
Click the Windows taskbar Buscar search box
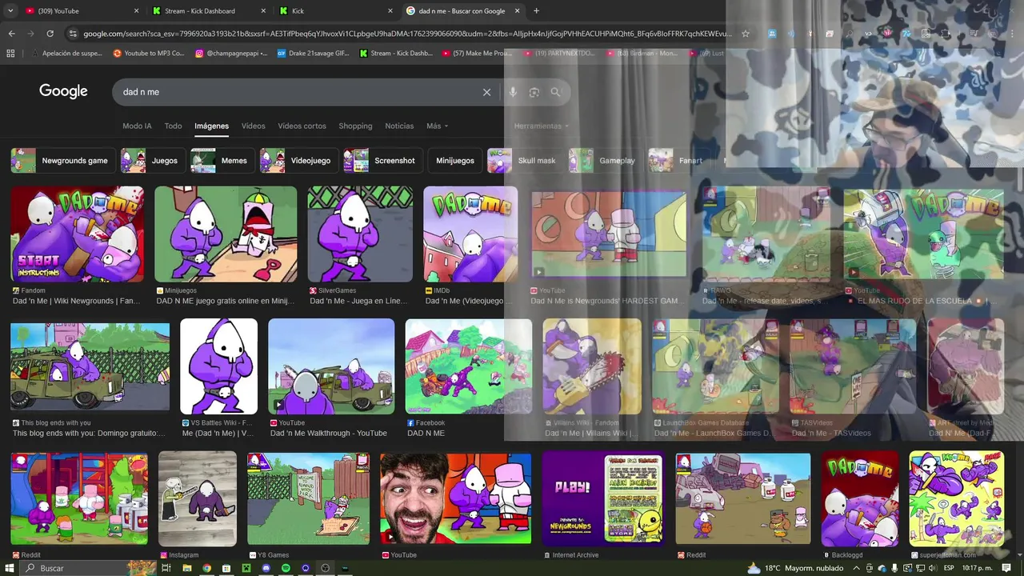pos(86,568)
